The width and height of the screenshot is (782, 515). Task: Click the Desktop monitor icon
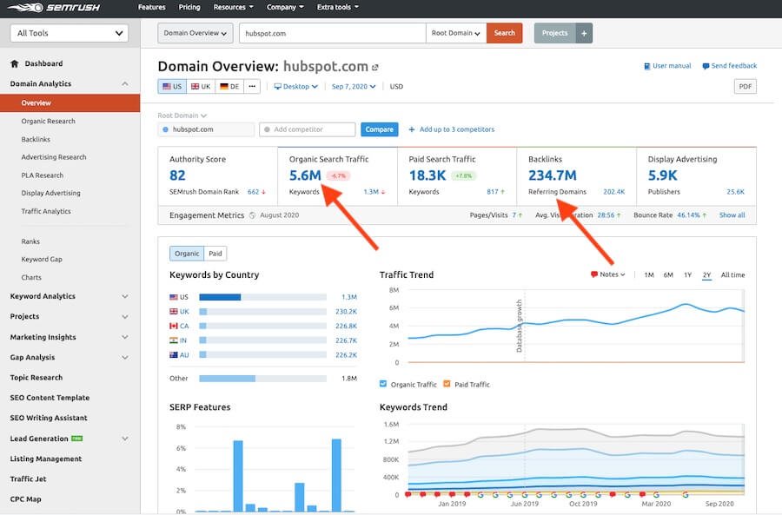pos(278,86)
